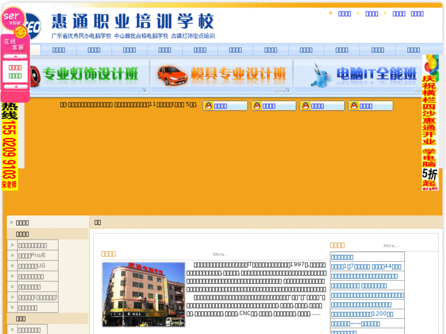Click the up arrow in 在线客服 widget
Screen dimensions: 446x334
(16, 56)
